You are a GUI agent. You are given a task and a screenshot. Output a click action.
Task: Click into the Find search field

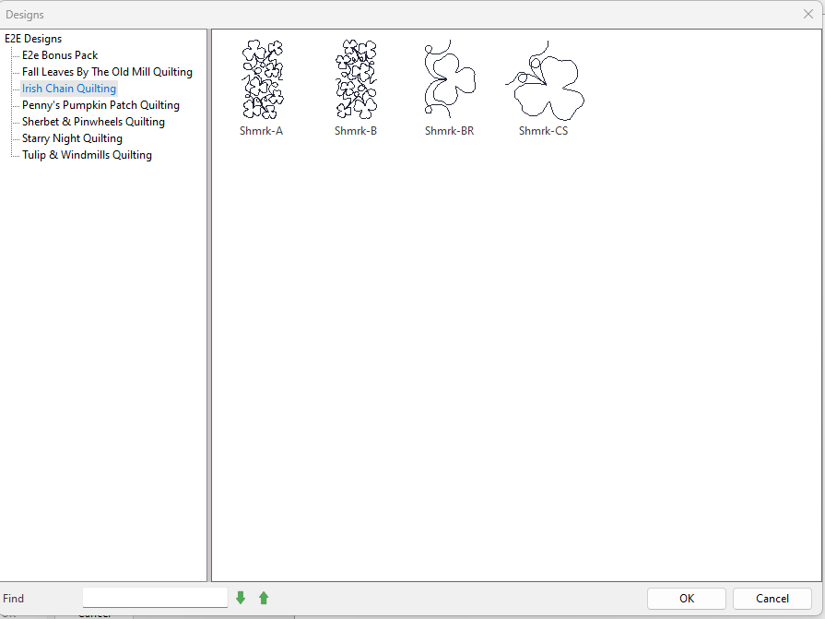pos(155,598)
